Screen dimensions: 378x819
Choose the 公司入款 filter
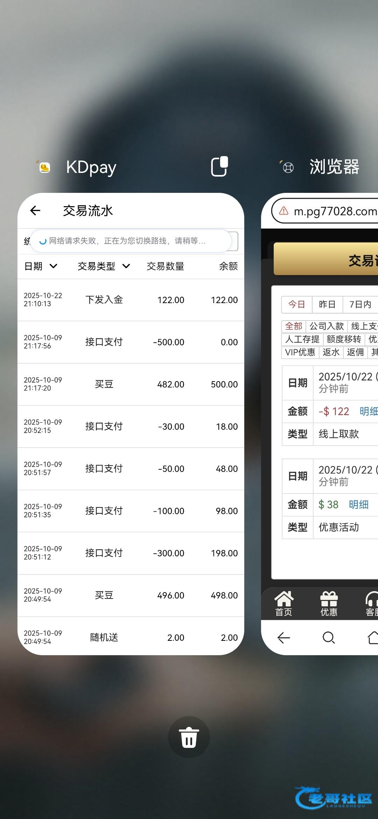coord(327,326)
